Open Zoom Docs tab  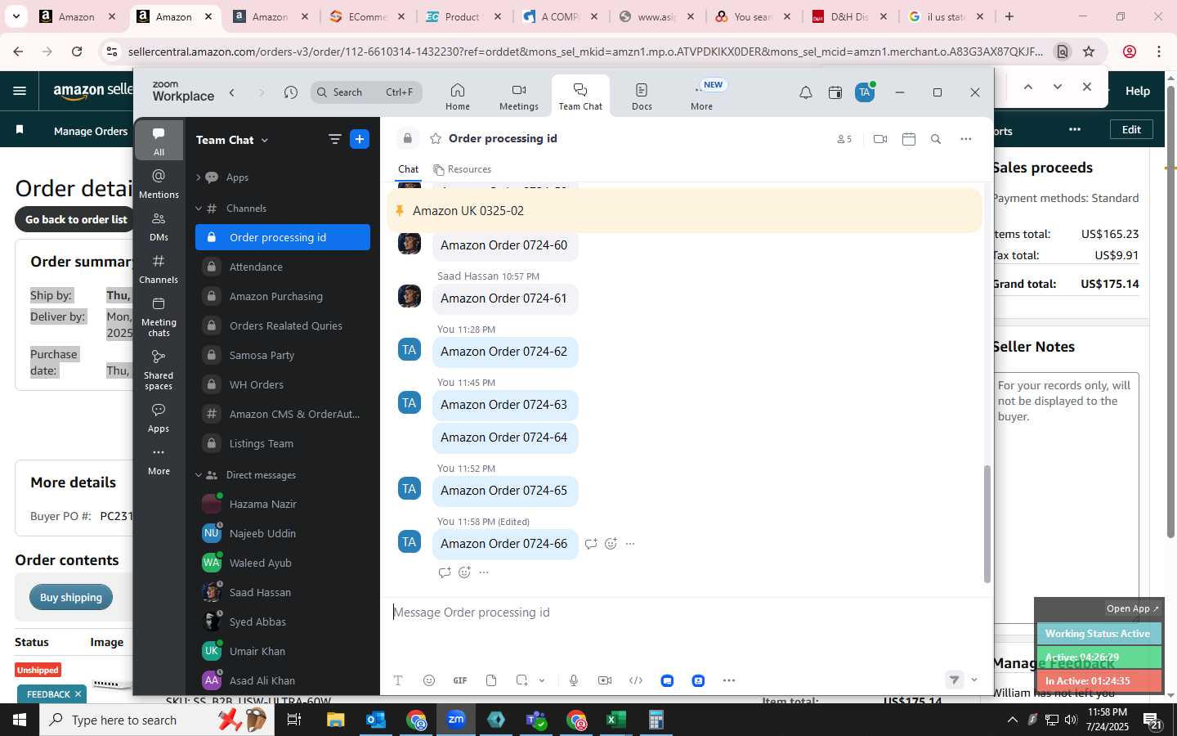642,96
